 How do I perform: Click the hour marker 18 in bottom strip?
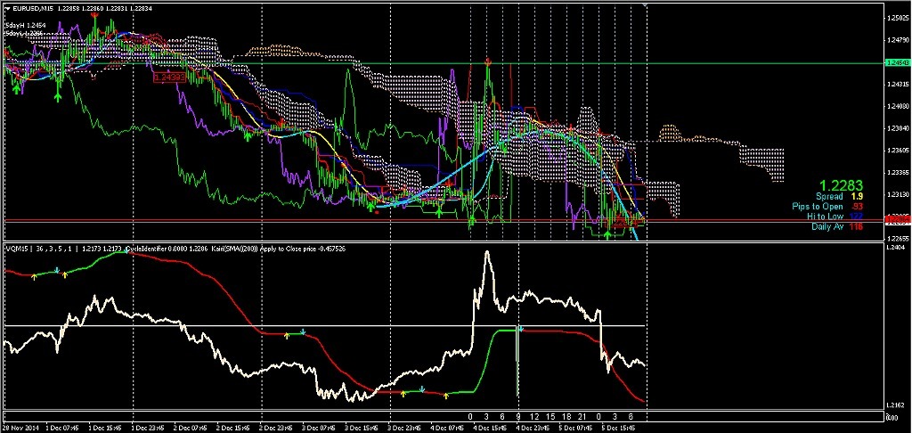click(x=566, y=417)
